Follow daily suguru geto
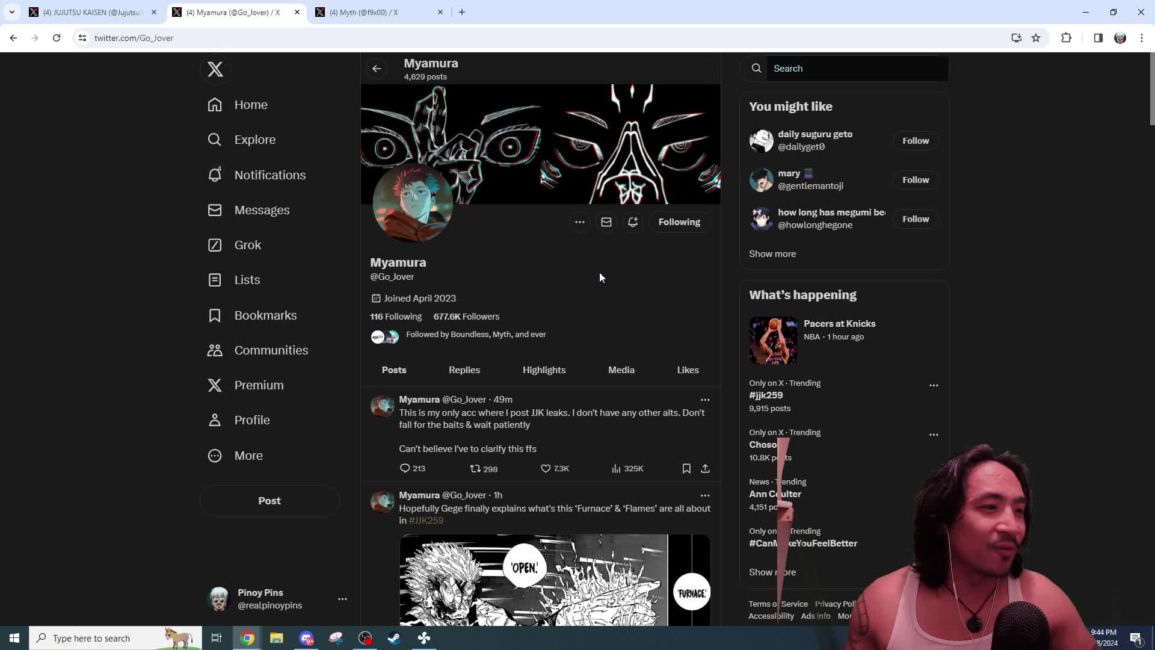Image resolution: width=1155 pixels, height=650 pixels. pyautogui.click(x=916, y=141)
